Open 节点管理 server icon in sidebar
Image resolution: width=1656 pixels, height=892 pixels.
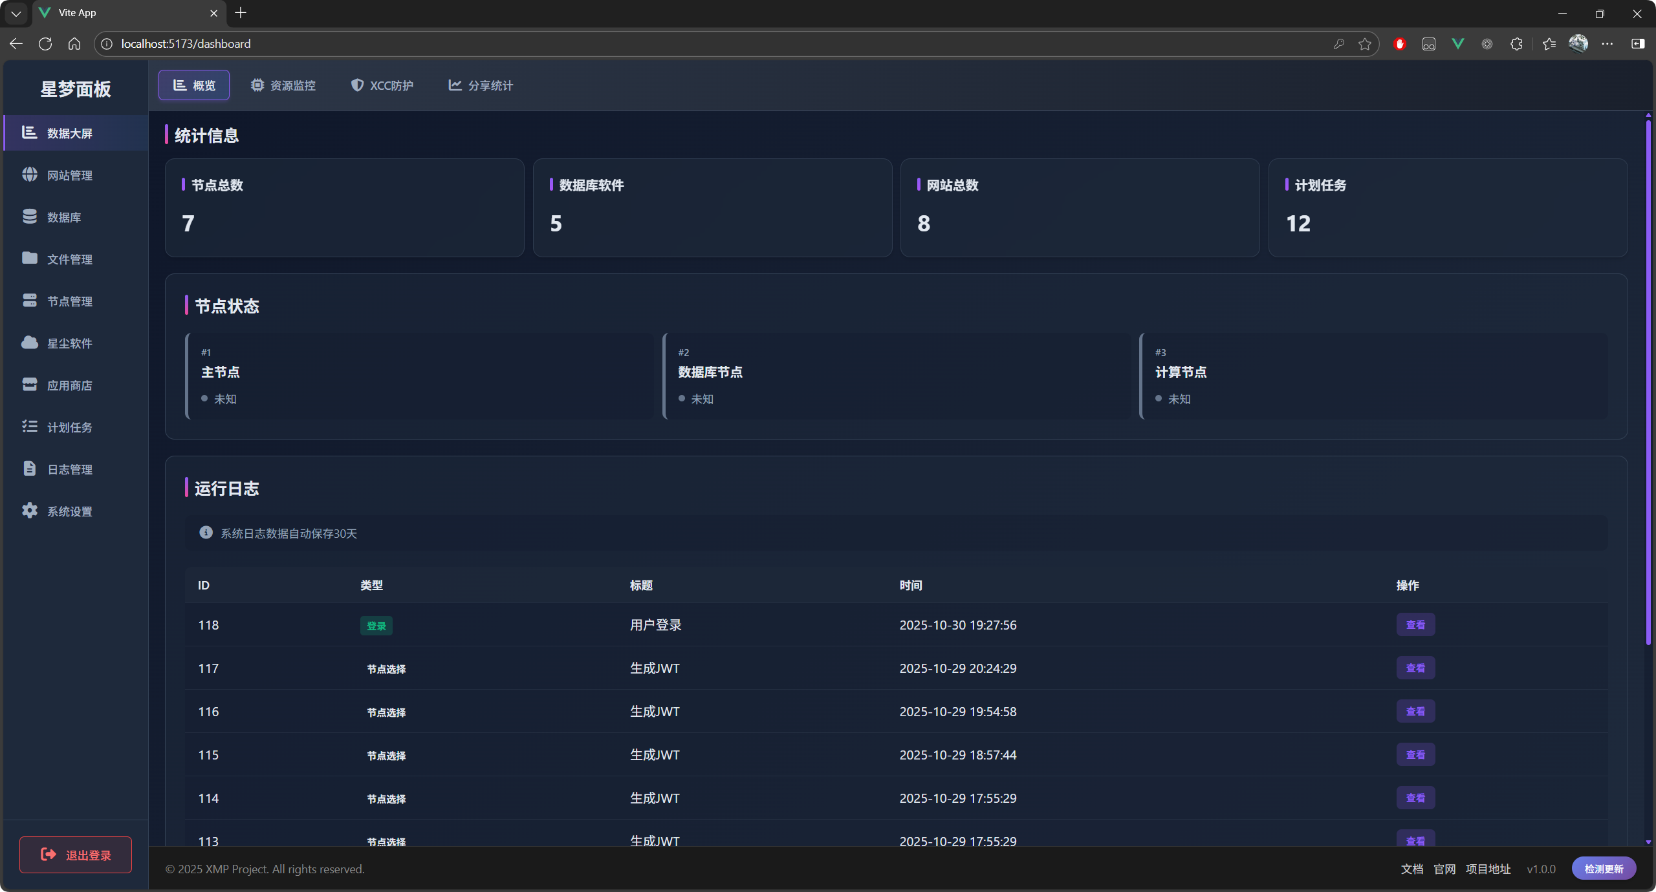click(30, 301)
